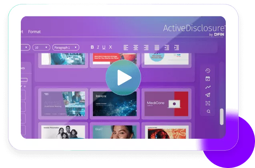Open the Format menu

34,32
